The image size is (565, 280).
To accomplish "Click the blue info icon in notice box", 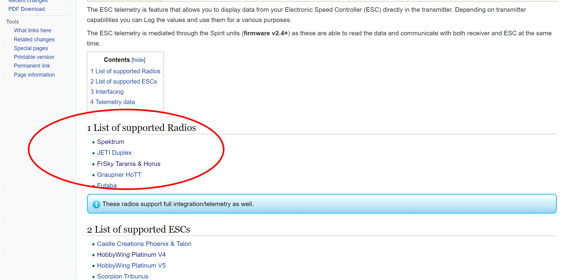I will click(x=96, y=204).
